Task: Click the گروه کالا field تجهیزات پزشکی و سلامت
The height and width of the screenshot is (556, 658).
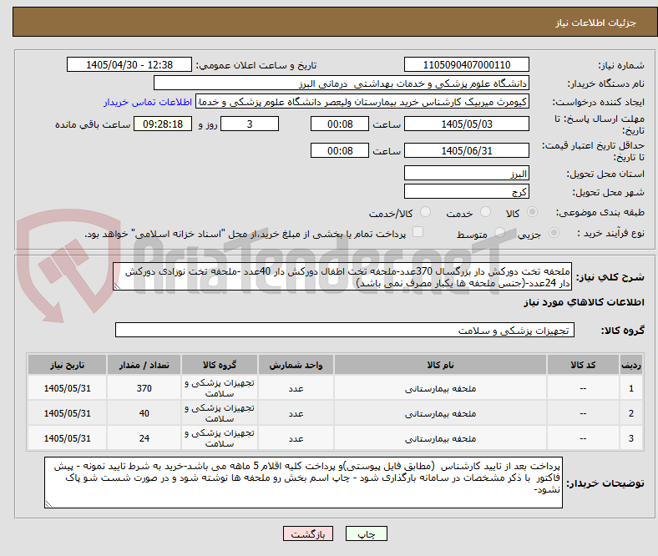Action: pyautogui.click(x=345, y=330)
